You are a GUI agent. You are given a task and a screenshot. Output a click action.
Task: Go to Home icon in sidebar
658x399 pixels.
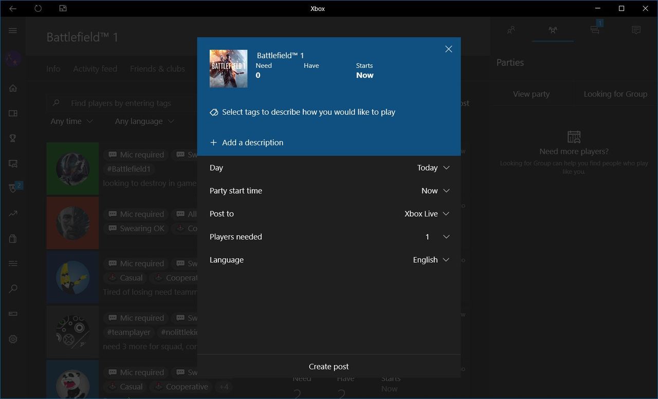[13, 88]
